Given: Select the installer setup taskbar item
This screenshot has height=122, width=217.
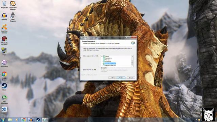Looking at the screenshot, I should [45, 120].
